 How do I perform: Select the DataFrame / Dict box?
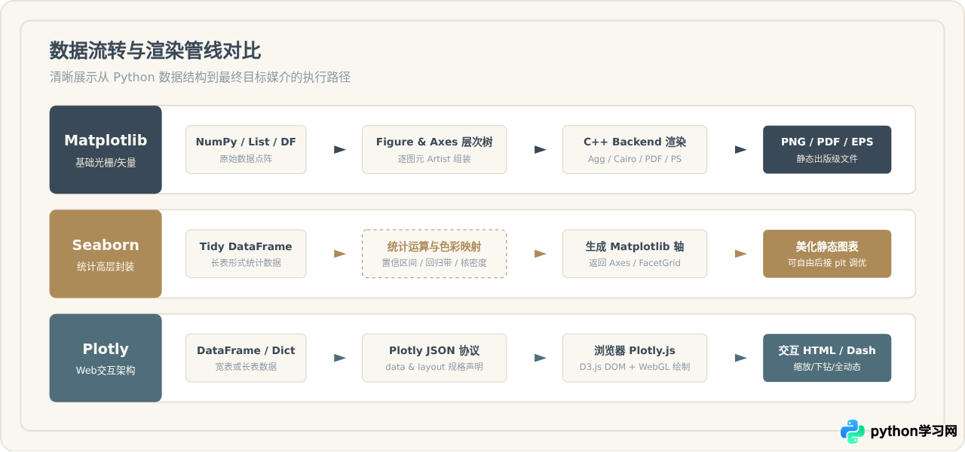point(246,358)
